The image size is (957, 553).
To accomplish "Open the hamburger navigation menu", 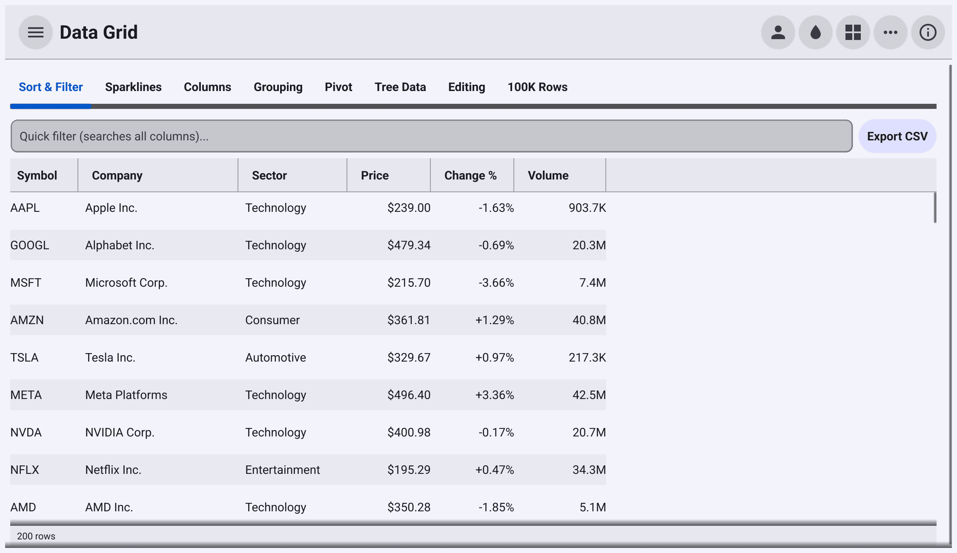I will coord(36,32).
